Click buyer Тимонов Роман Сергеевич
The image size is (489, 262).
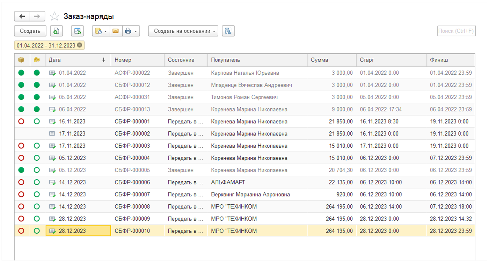click(x=245, y=97)
